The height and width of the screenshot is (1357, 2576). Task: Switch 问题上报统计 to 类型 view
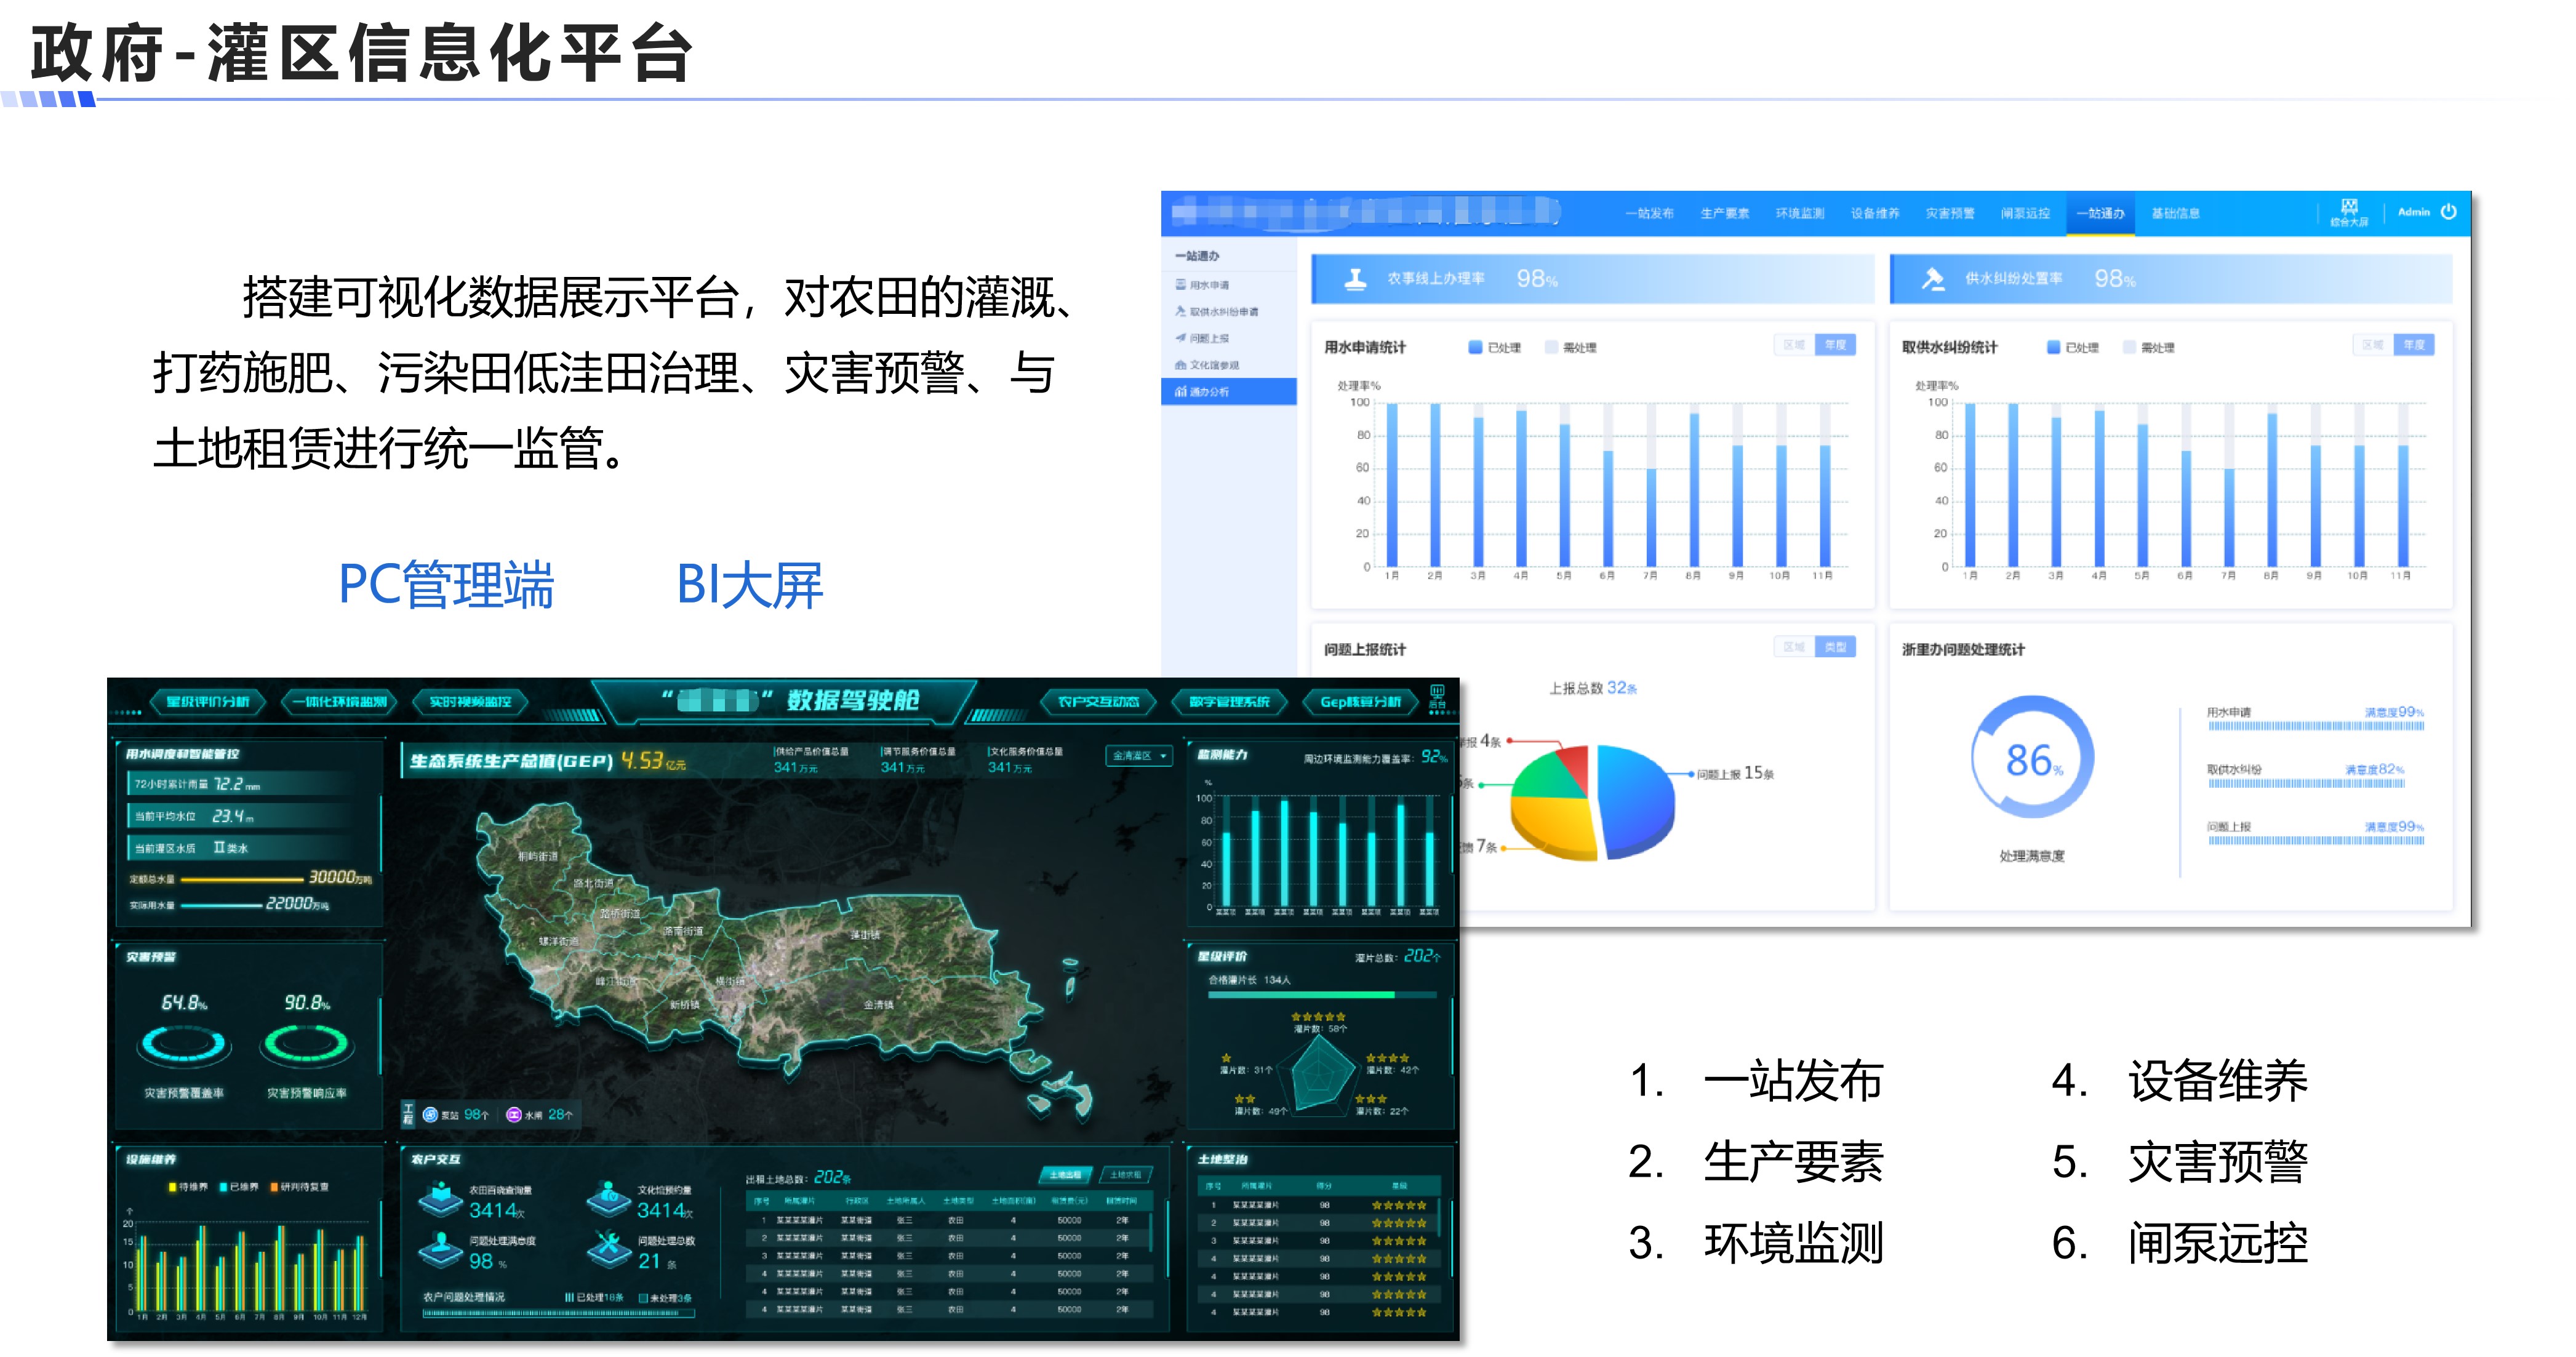tap(1835, 647)
